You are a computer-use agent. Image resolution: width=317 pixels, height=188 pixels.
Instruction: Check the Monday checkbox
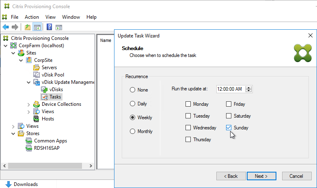pos(188,104)
